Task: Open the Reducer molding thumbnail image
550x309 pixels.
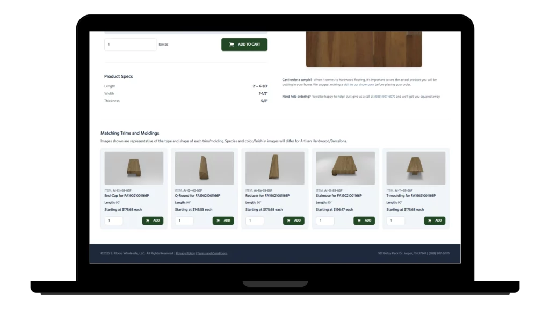Action: point(274,168)
